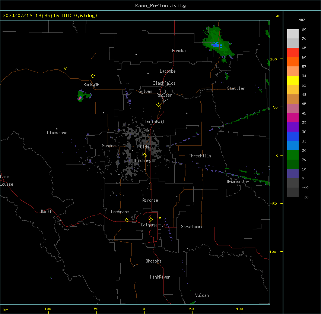Click the Okotoks label

153,261
